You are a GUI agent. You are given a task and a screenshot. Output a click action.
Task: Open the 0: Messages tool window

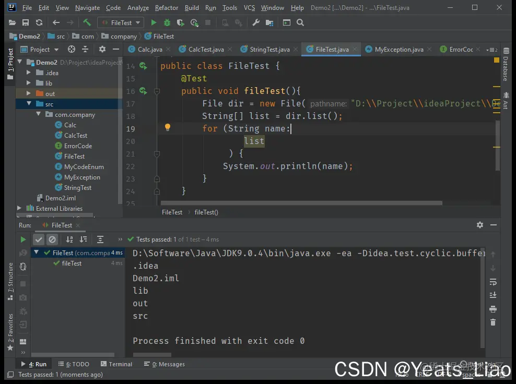165,364
